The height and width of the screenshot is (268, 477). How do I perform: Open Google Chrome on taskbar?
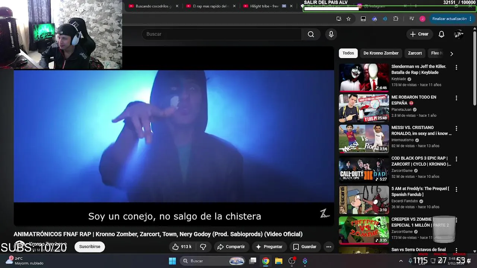tap(265, 261)
